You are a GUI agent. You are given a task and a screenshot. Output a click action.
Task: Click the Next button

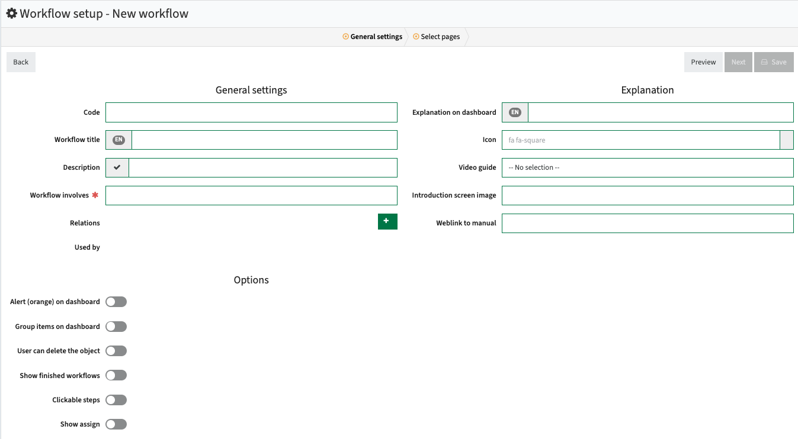point(738,62)
